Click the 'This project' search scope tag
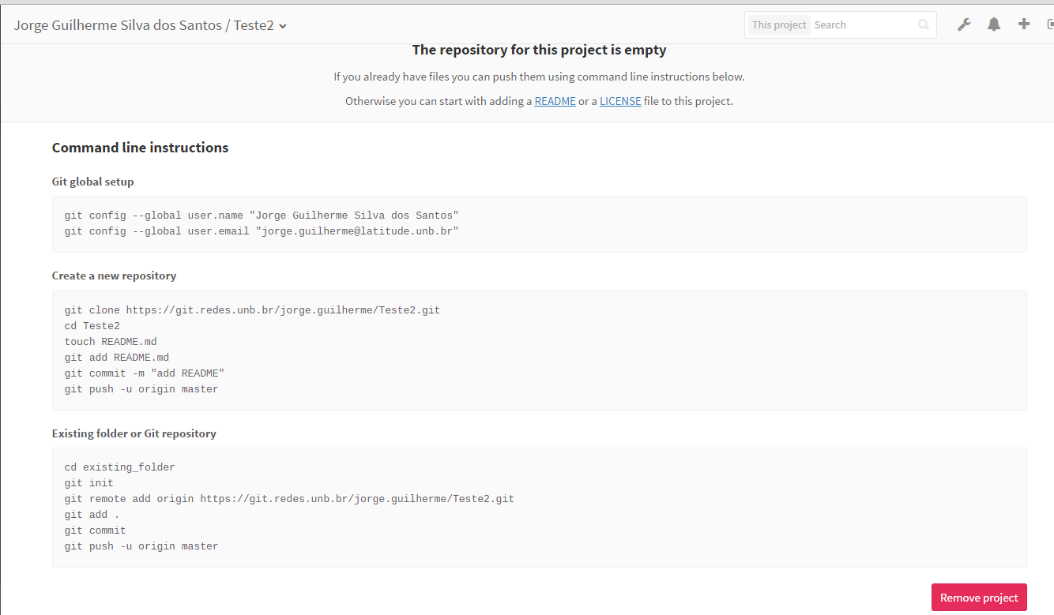Screen dimensions: 1054x615 click(x=778, y=25)
